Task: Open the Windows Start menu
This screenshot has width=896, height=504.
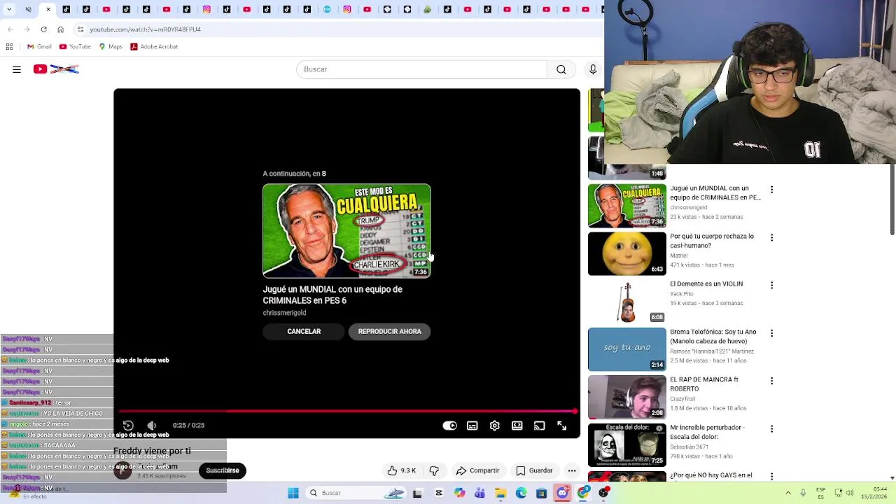Action: coord(293,493)
